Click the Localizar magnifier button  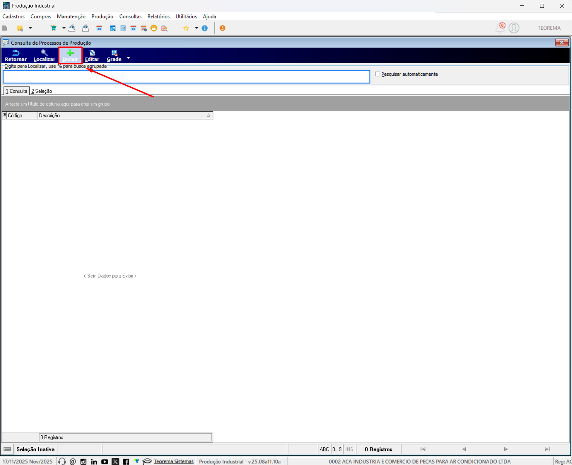point(44,56)
